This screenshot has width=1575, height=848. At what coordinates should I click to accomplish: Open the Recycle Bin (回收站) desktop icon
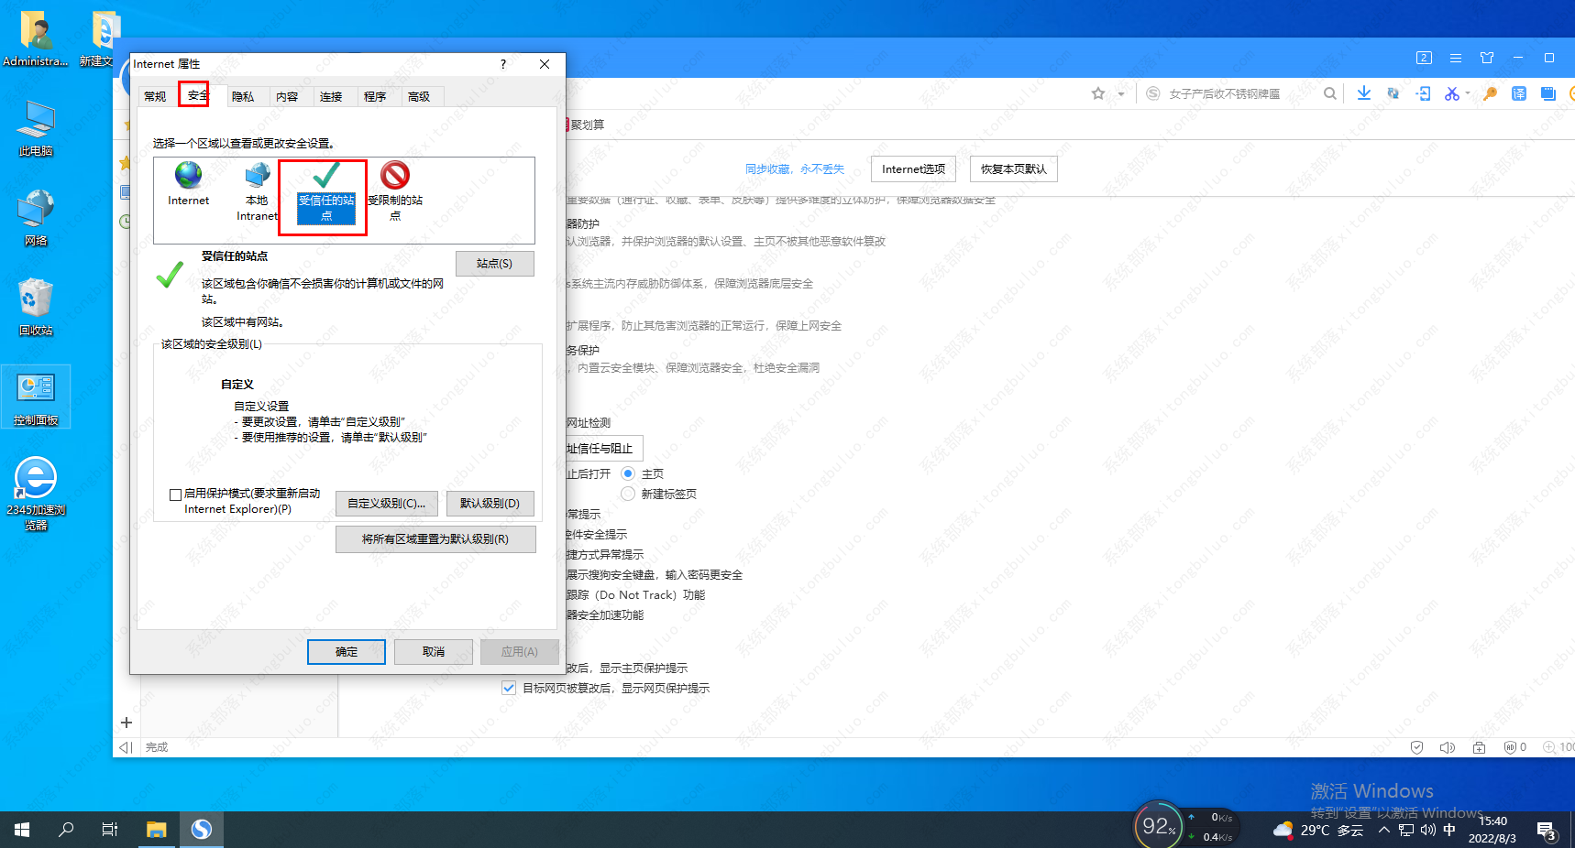[x=36, y=308]
